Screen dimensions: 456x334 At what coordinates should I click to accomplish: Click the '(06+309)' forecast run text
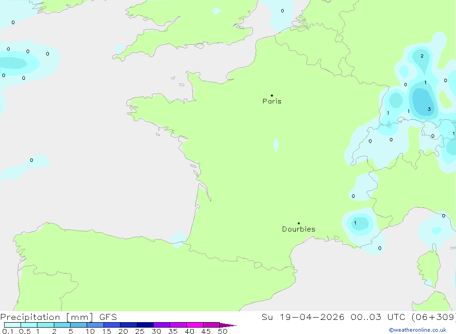tap(433, 317)
